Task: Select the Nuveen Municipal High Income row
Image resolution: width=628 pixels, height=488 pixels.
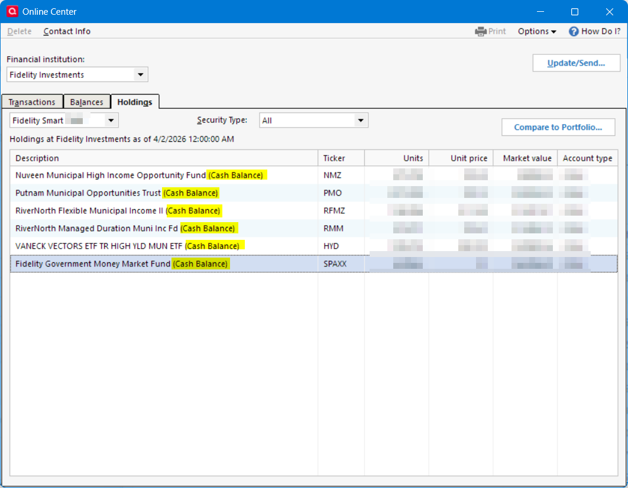Action: click(111, 175)
